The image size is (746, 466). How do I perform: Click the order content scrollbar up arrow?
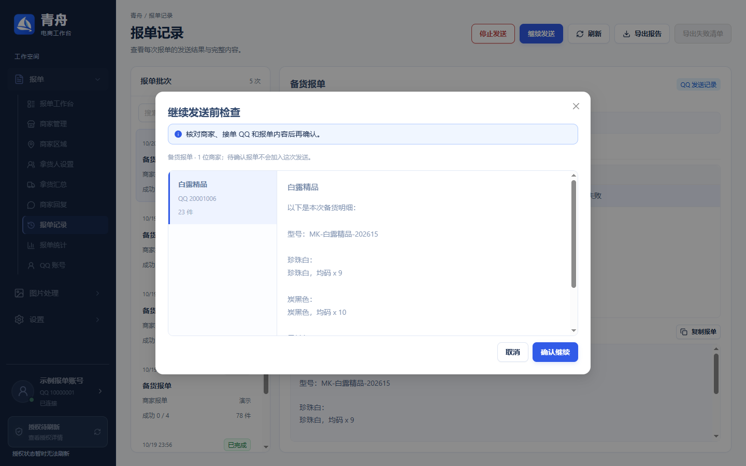pos(716,349)
